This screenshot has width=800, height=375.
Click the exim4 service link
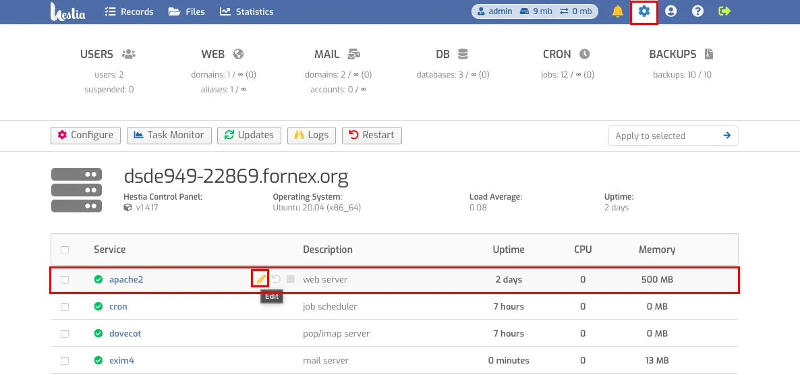121,360
